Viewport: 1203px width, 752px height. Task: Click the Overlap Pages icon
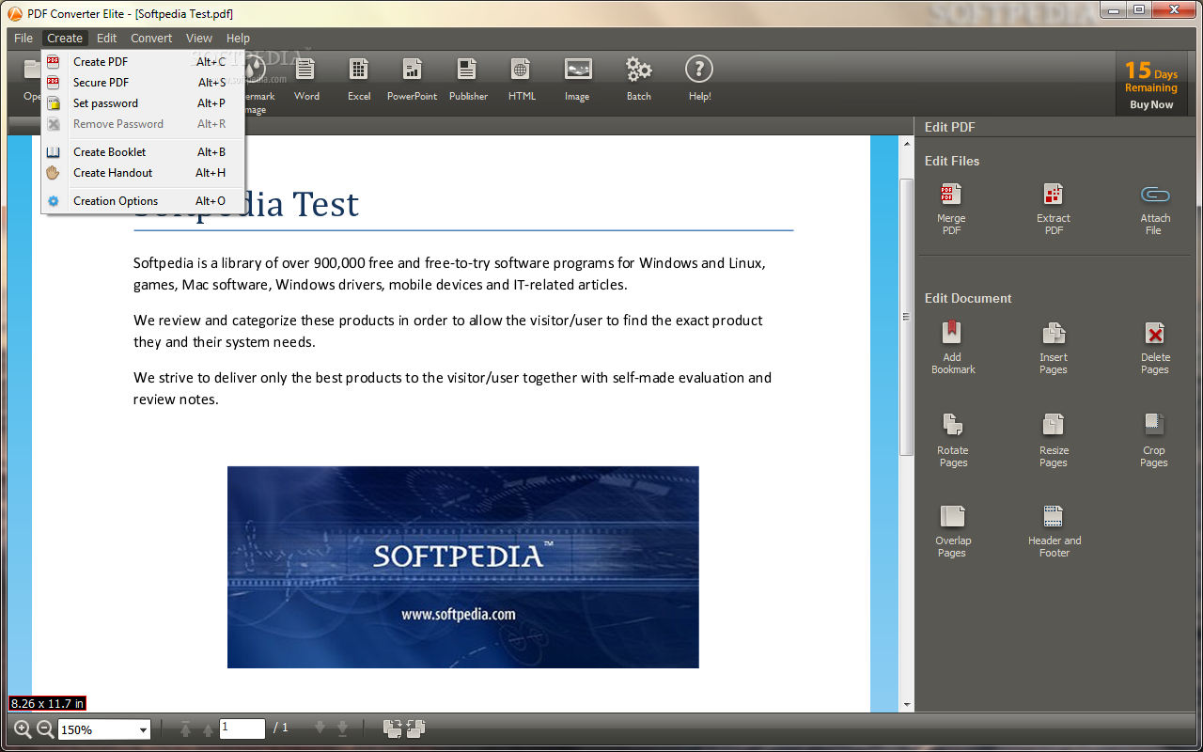point(952,516)
